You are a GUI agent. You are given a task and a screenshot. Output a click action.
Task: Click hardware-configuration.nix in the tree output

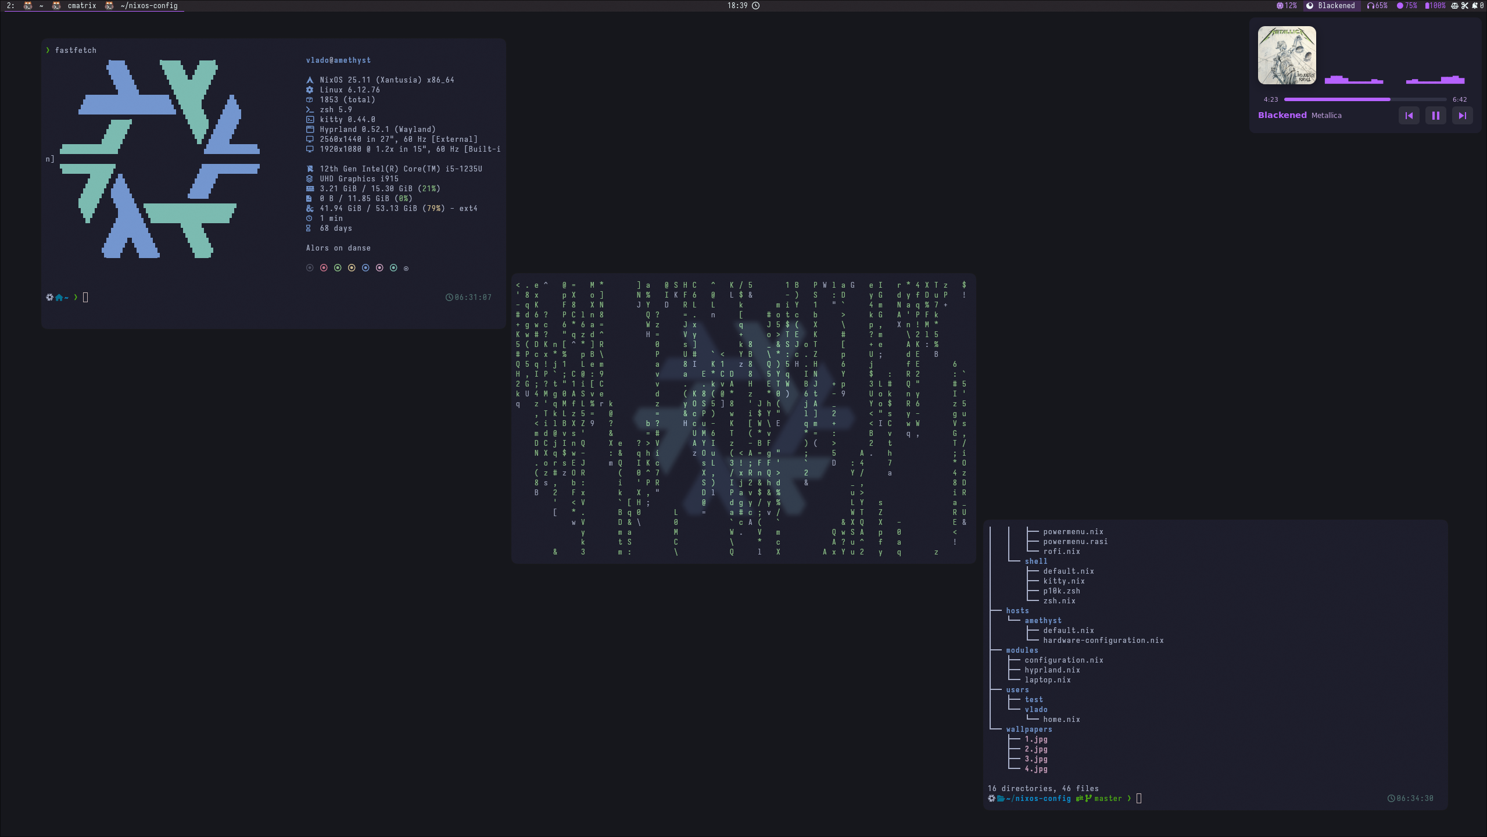point(1103,641)
